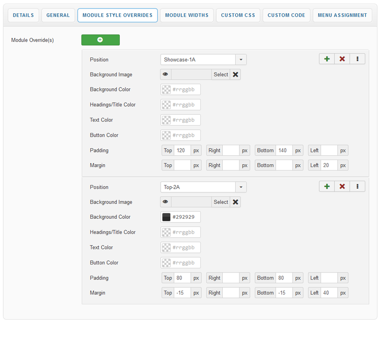Viewport: 380px width, 337px height.
Task: Open more options for the Showcase-1A override
Action: click(x=357, y=59)
